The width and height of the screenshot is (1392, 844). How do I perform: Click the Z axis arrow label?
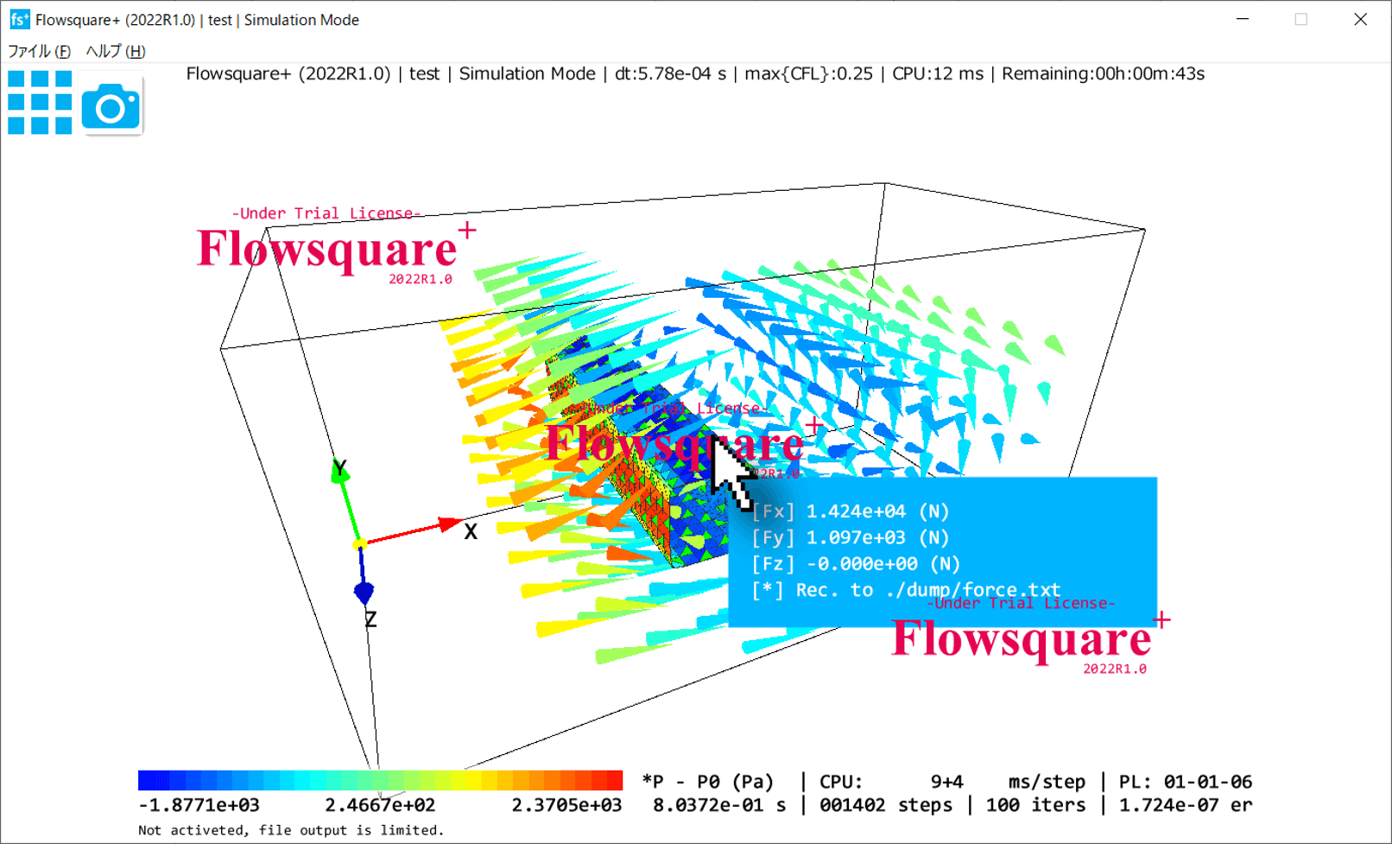click(x=370, y=619)
